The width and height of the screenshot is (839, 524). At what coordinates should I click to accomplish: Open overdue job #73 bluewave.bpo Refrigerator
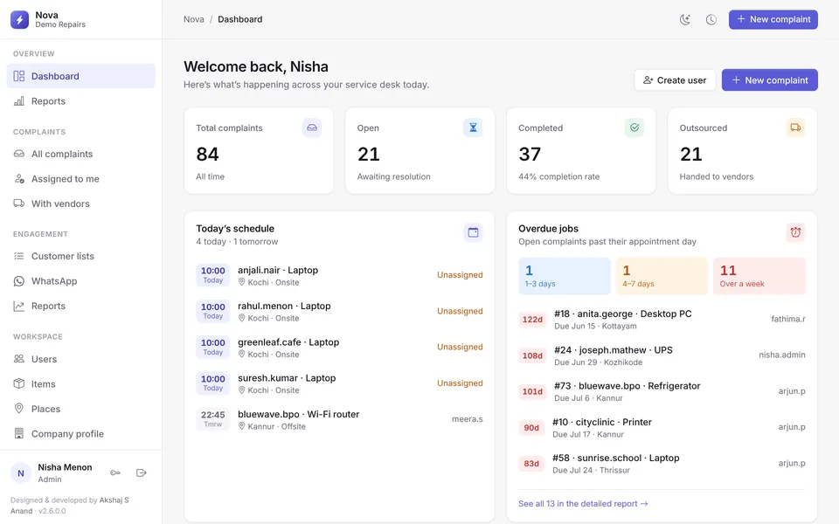(662, 391)
